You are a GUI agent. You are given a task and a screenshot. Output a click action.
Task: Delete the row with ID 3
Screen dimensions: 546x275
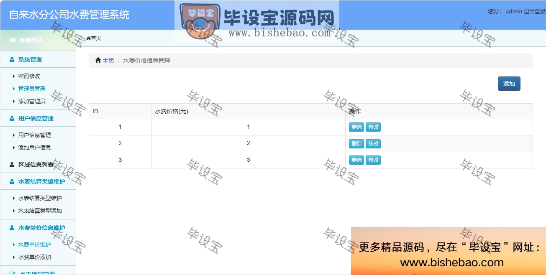tap(356, 160)
